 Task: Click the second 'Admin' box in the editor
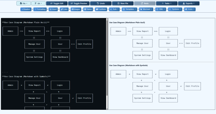click(10, 85)
